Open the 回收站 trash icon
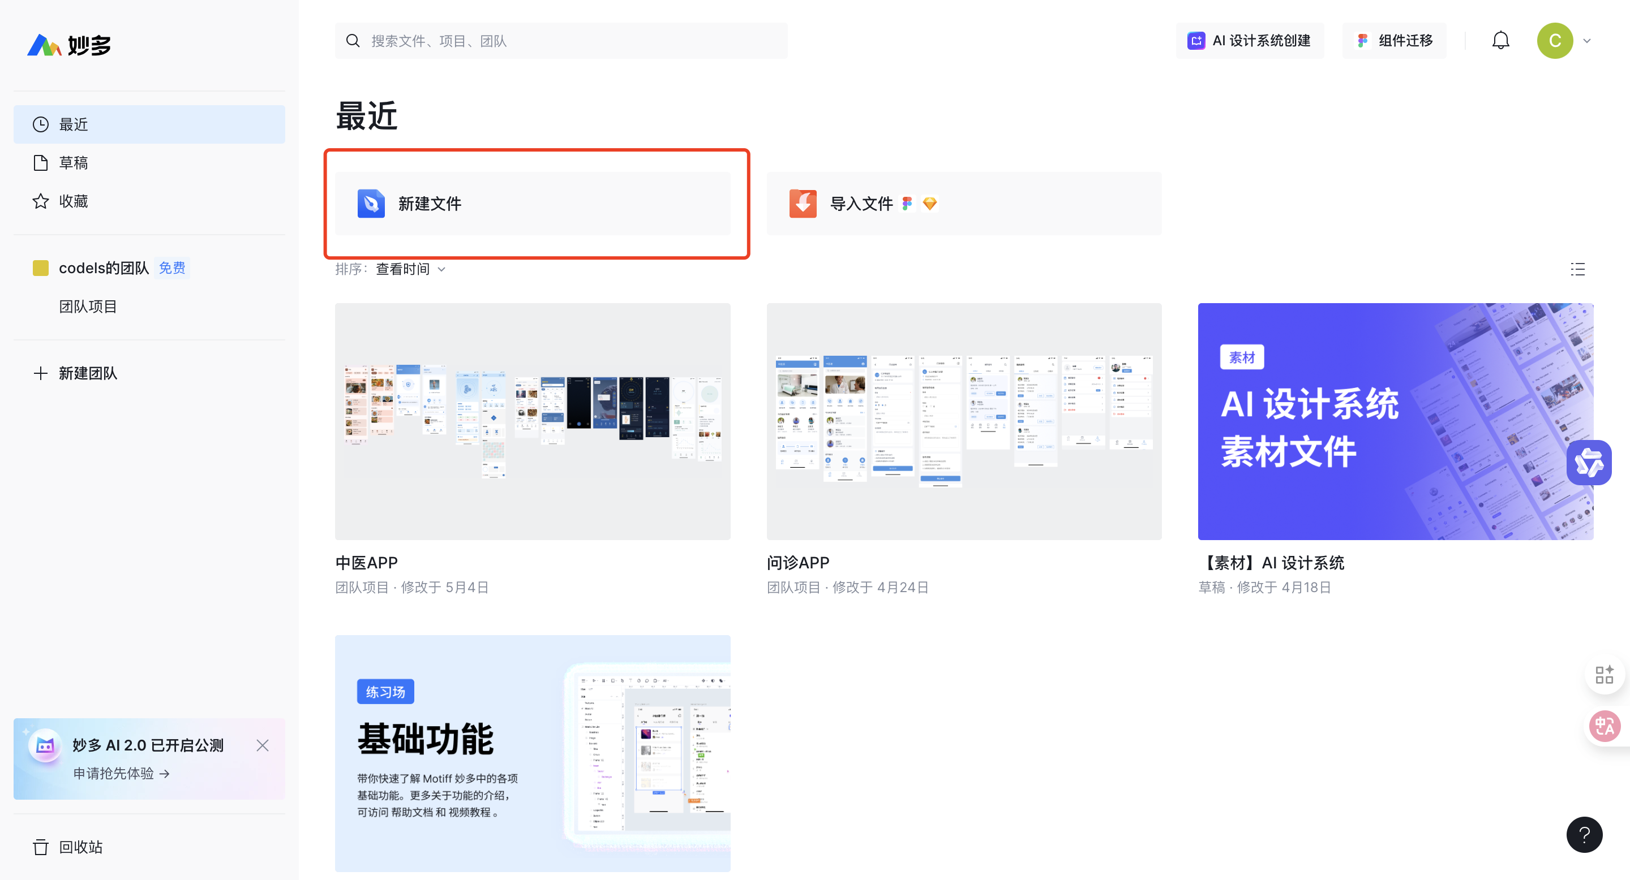 tap(41, 847)
